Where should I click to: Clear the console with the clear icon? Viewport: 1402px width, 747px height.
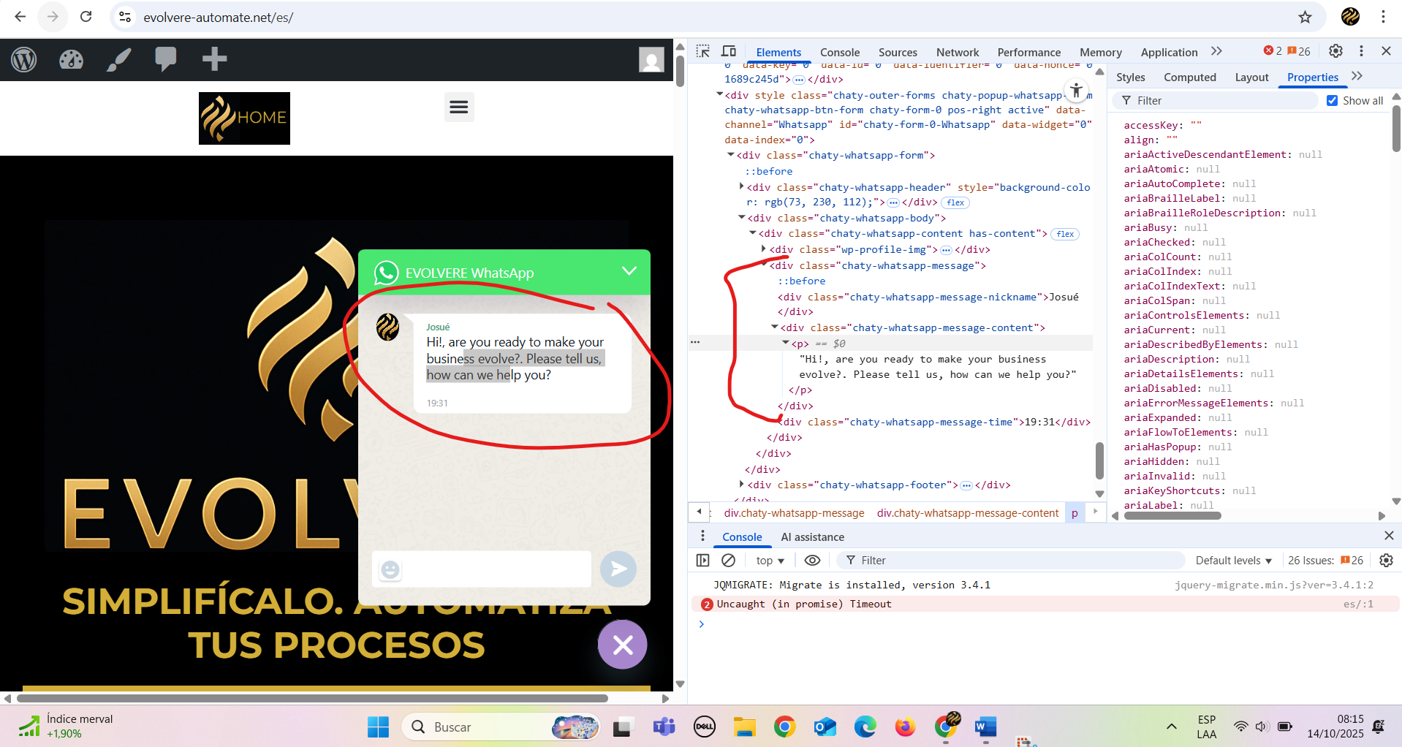(728, 561)
